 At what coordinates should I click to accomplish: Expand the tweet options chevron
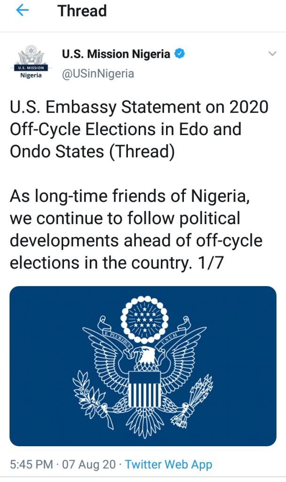point(272,54)
